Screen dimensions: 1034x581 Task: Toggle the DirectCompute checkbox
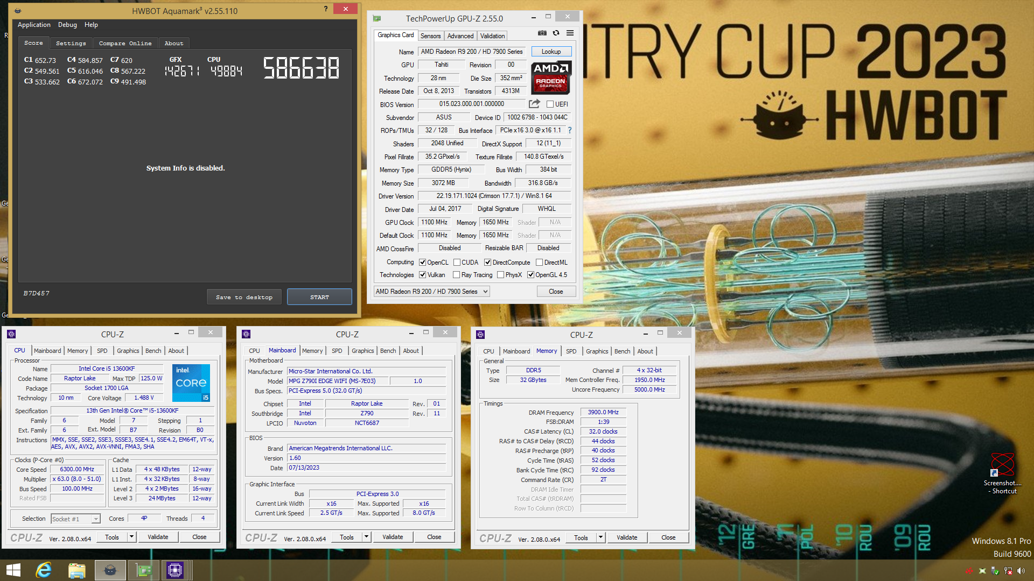(x=487, y=262)
